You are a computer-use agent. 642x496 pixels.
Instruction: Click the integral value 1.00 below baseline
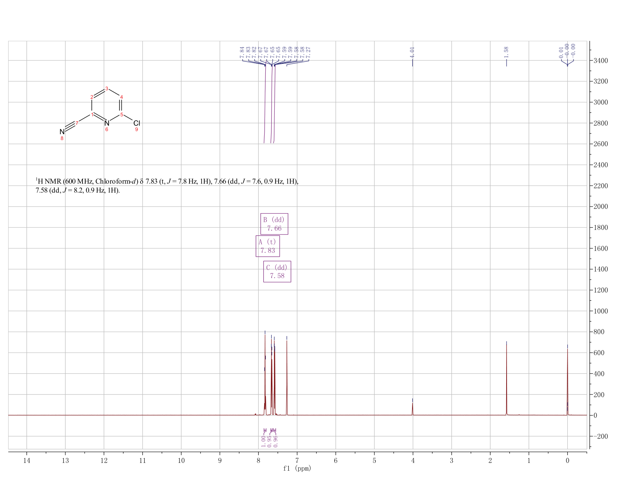coord(263,441)
